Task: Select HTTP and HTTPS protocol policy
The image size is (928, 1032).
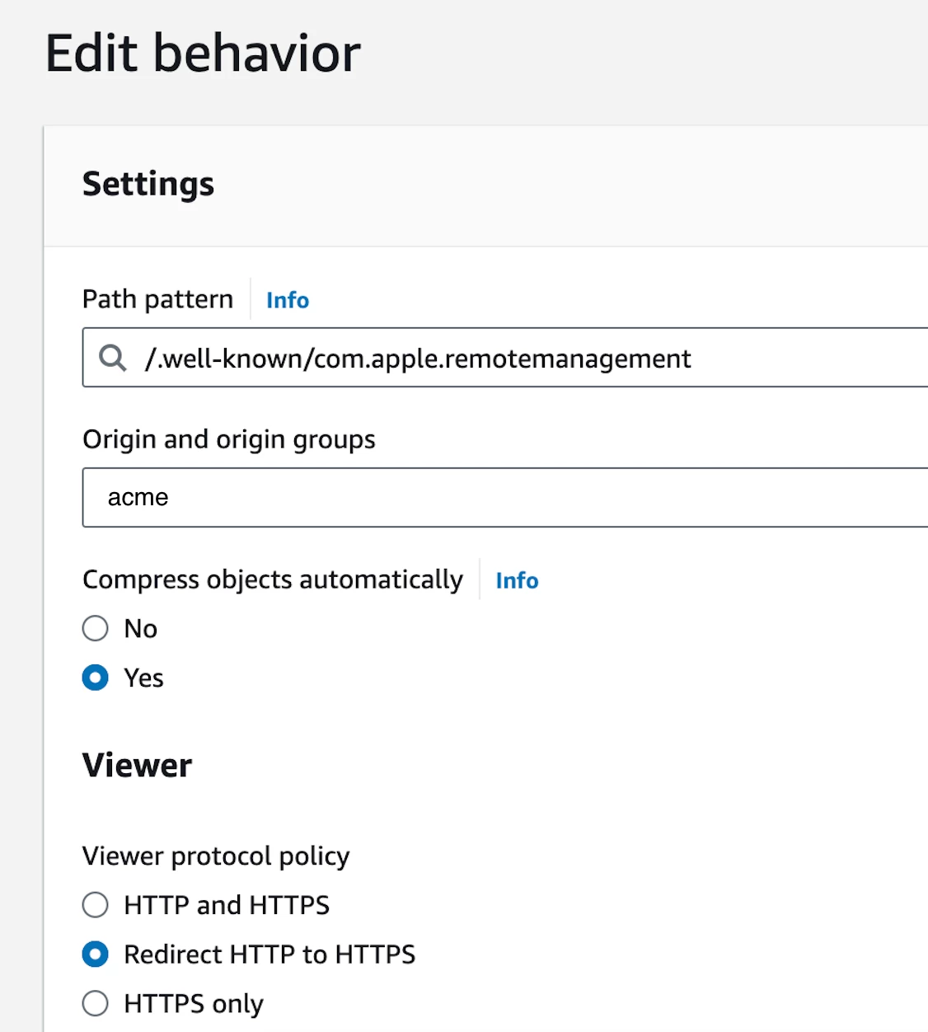Action: click(96, 905)
